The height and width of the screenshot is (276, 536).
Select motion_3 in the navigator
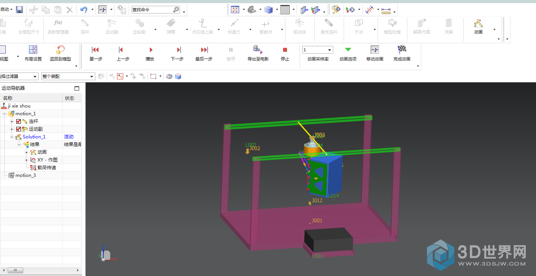tap(25, 175)
